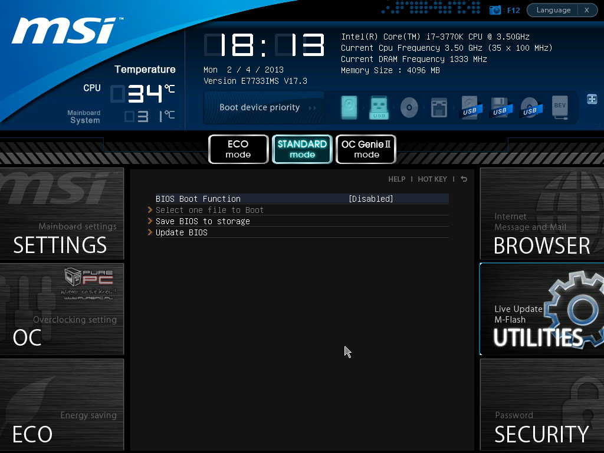This screenshot has width=604, height=453.
Task: Click the system clock showing 18:13
Action: 264,45
